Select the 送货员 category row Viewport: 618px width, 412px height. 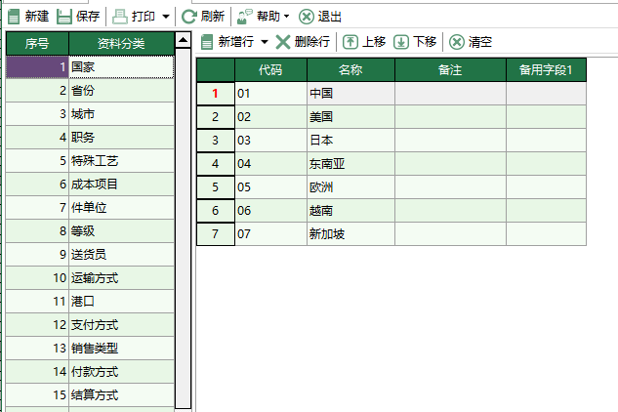[x=90, y=255]
